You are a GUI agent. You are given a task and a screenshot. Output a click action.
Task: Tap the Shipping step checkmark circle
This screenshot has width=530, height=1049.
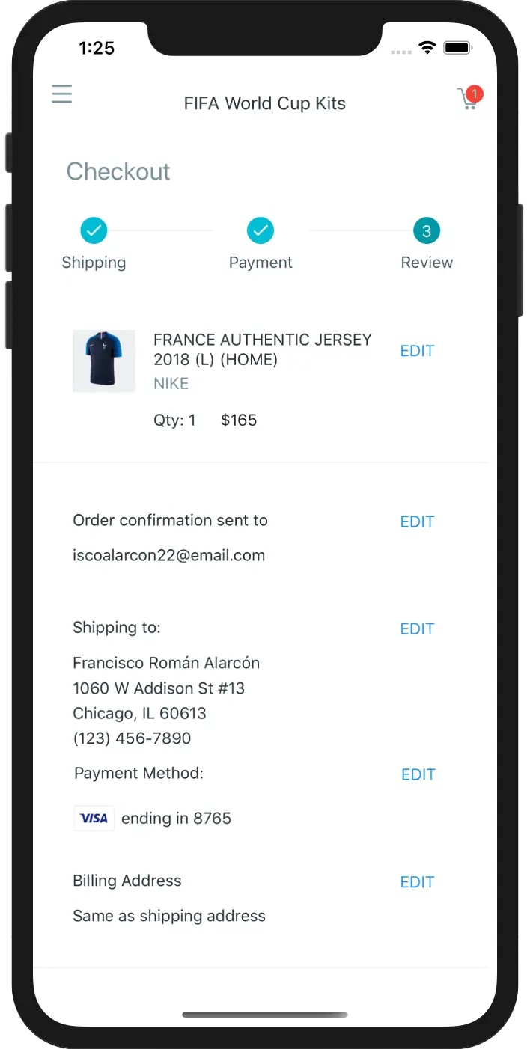94,230
